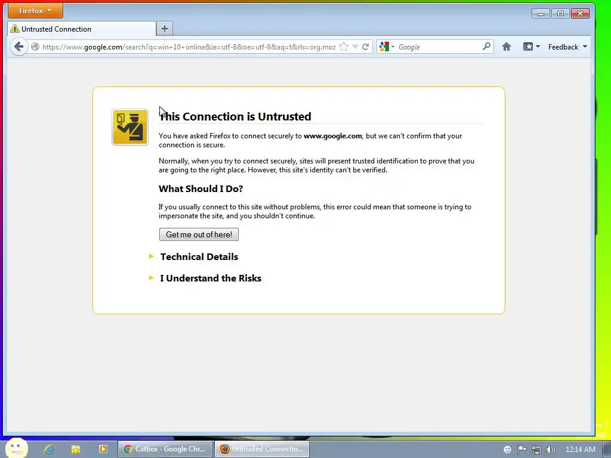This screenshot has height=458, width=611.
Task: Open the Start button on taskbar
Action: click(16, 448)
